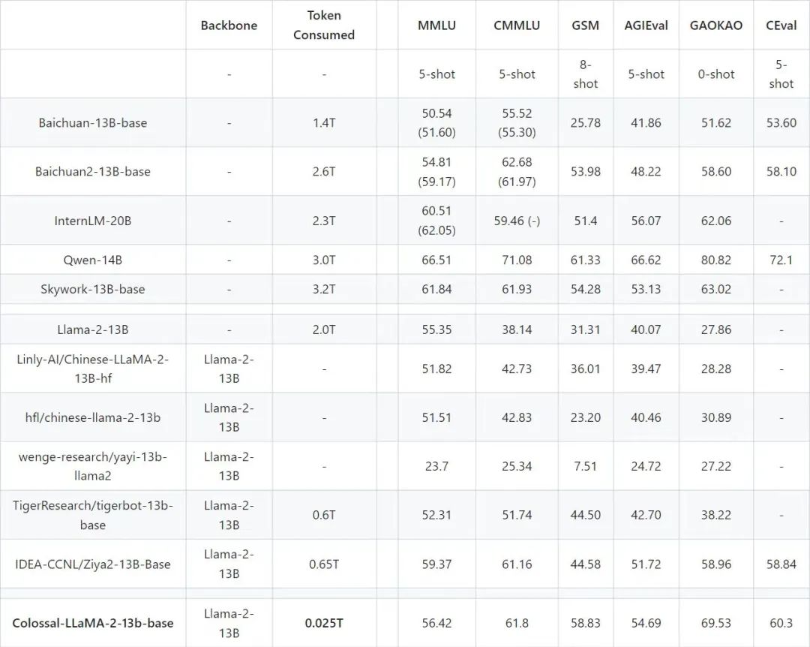Click the wenge-research/yayi-13b-llama2 model name
This screenshot has height=647, width=810.
click(93, 466)
